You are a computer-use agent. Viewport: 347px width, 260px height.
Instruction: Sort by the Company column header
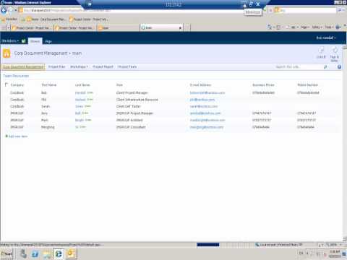(x=17, y=85)
